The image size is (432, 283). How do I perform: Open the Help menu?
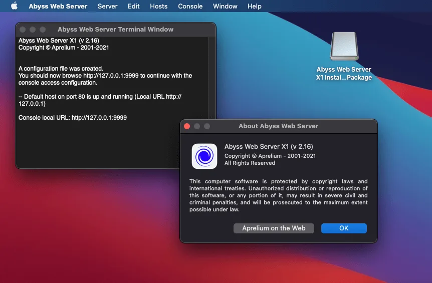tap(254, 6)
